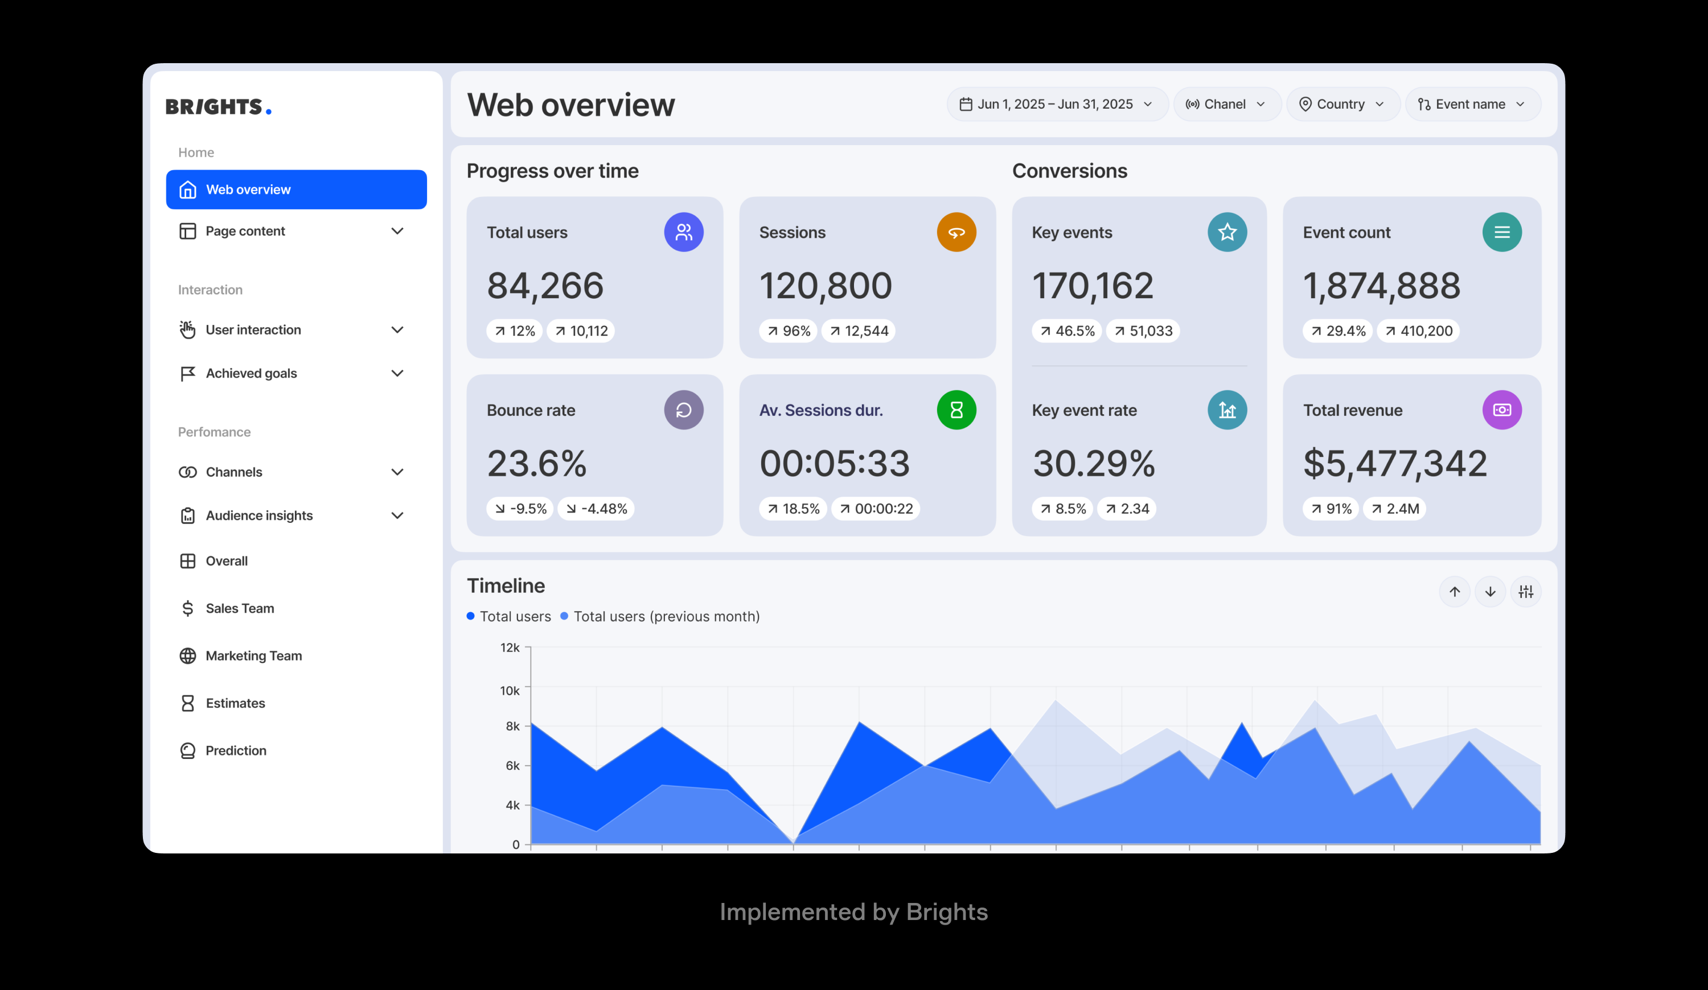Toggle the Total users legend item
Image resolution: width=1708 pixels, height=990 pixels.
point(508,616)
